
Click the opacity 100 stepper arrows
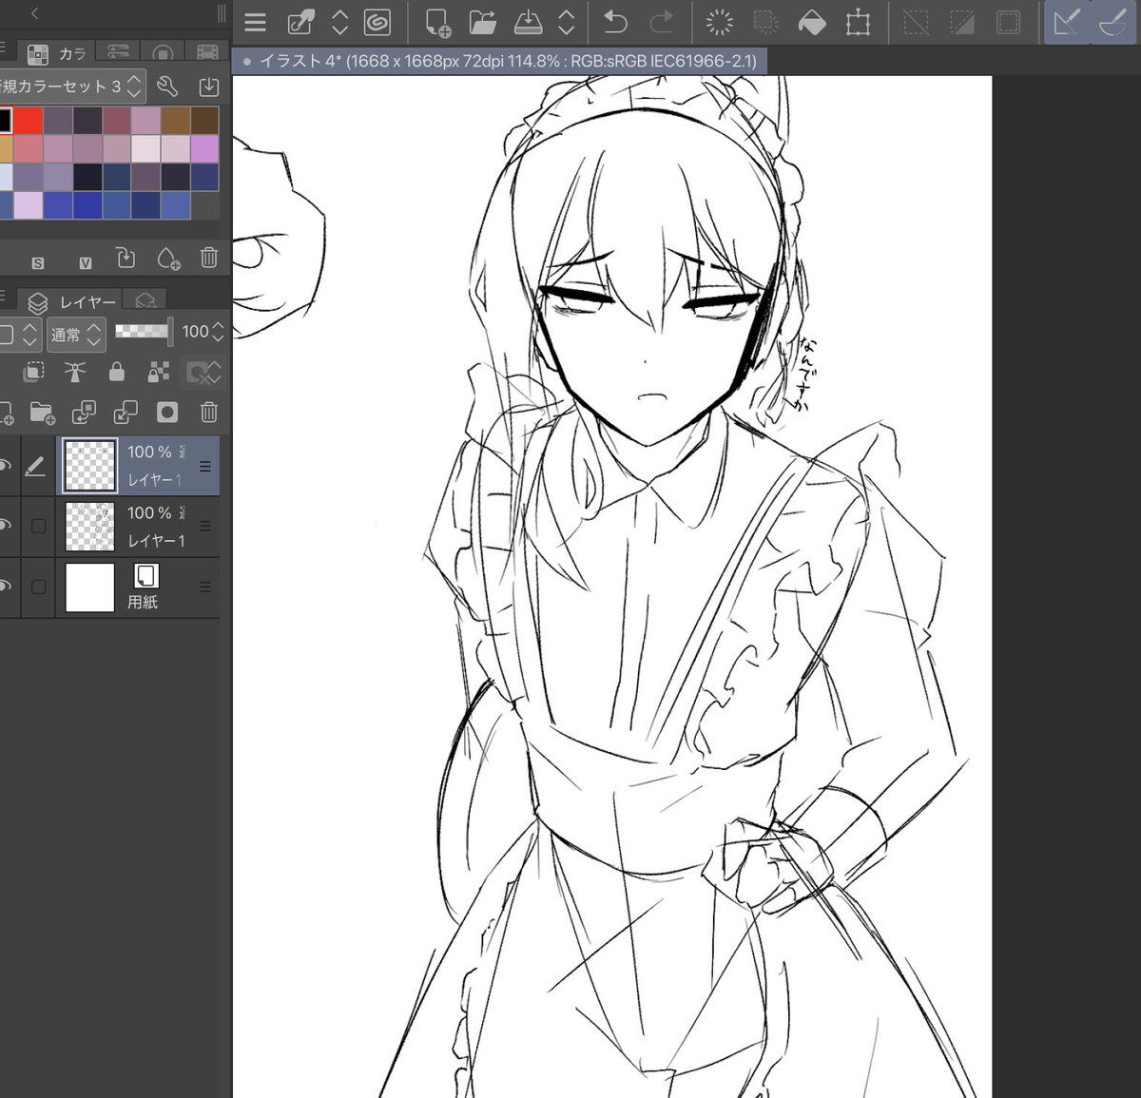coord(219,332)
